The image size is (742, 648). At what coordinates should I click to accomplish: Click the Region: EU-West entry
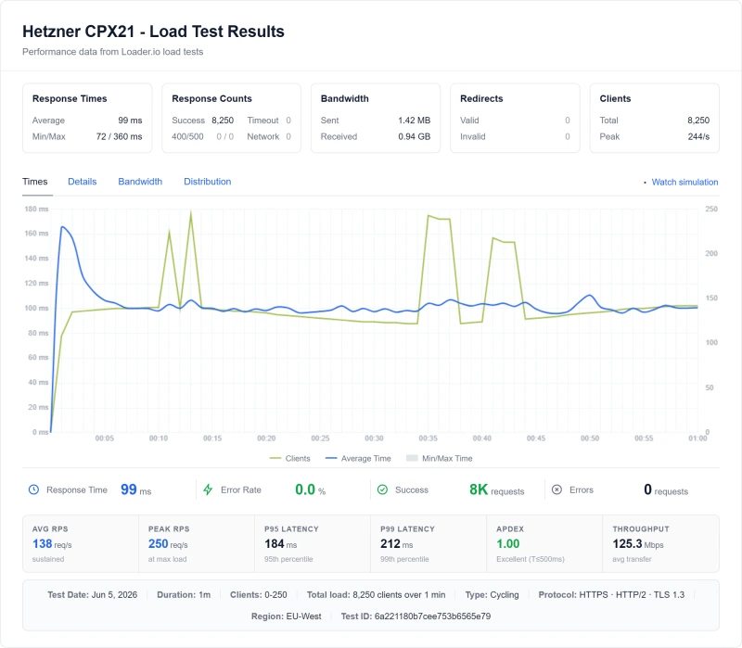287,616
